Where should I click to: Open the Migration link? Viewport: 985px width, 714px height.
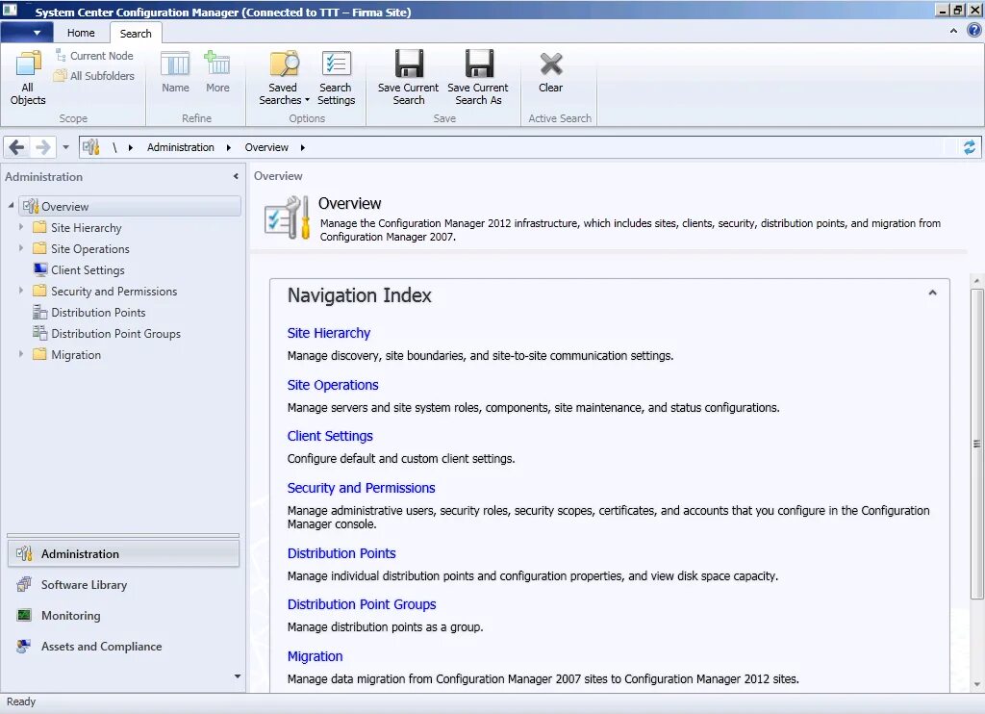point(316,657)
